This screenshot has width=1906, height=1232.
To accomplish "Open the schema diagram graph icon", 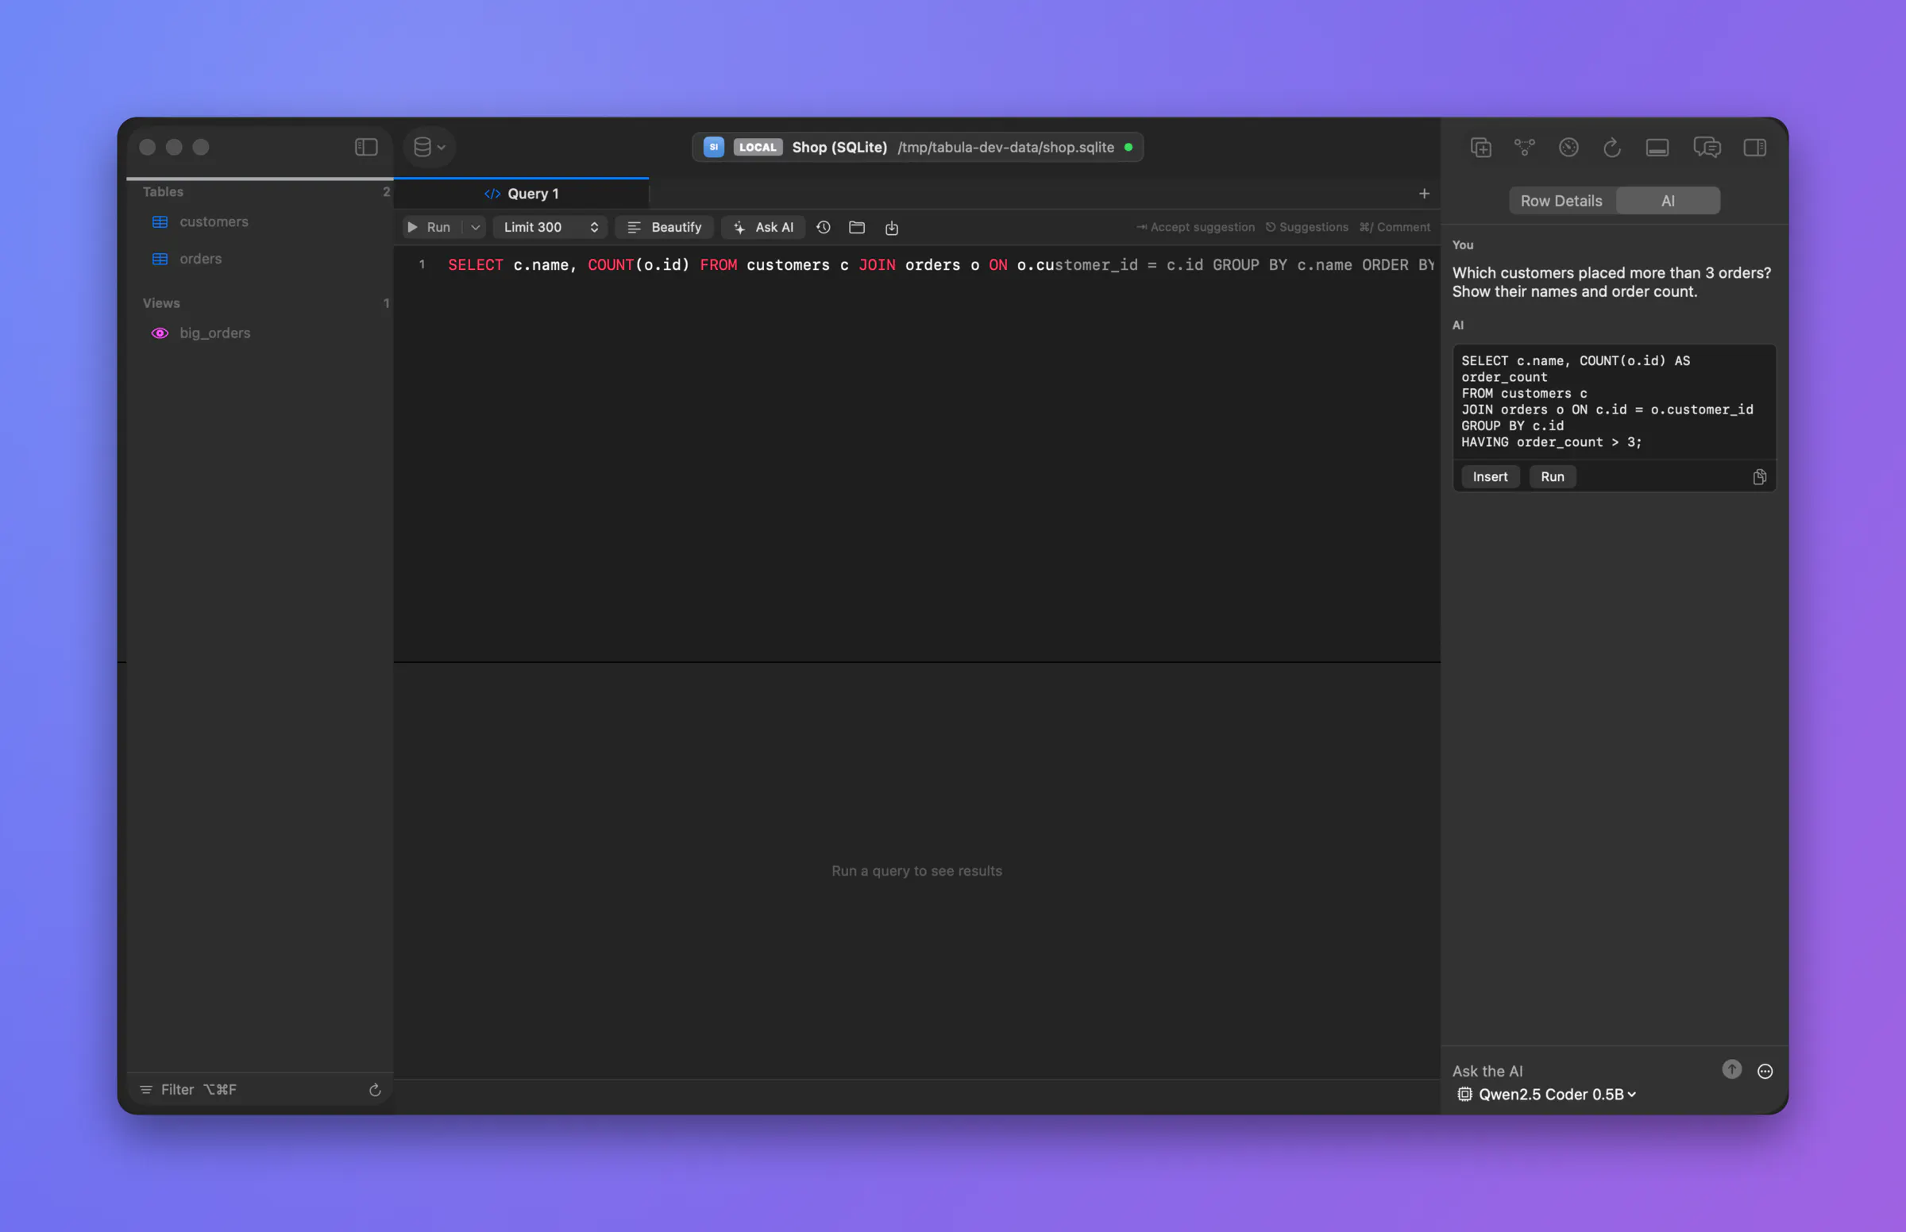I will point(1524,147).
